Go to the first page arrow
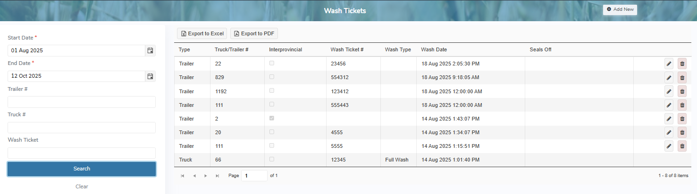This screenshot has width=697, height=194. (183, 176)
